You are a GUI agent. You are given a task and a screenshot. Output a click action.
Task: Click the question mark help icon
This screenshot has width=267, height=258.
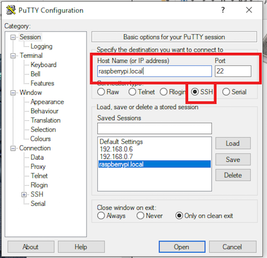(x=223, y=10)
